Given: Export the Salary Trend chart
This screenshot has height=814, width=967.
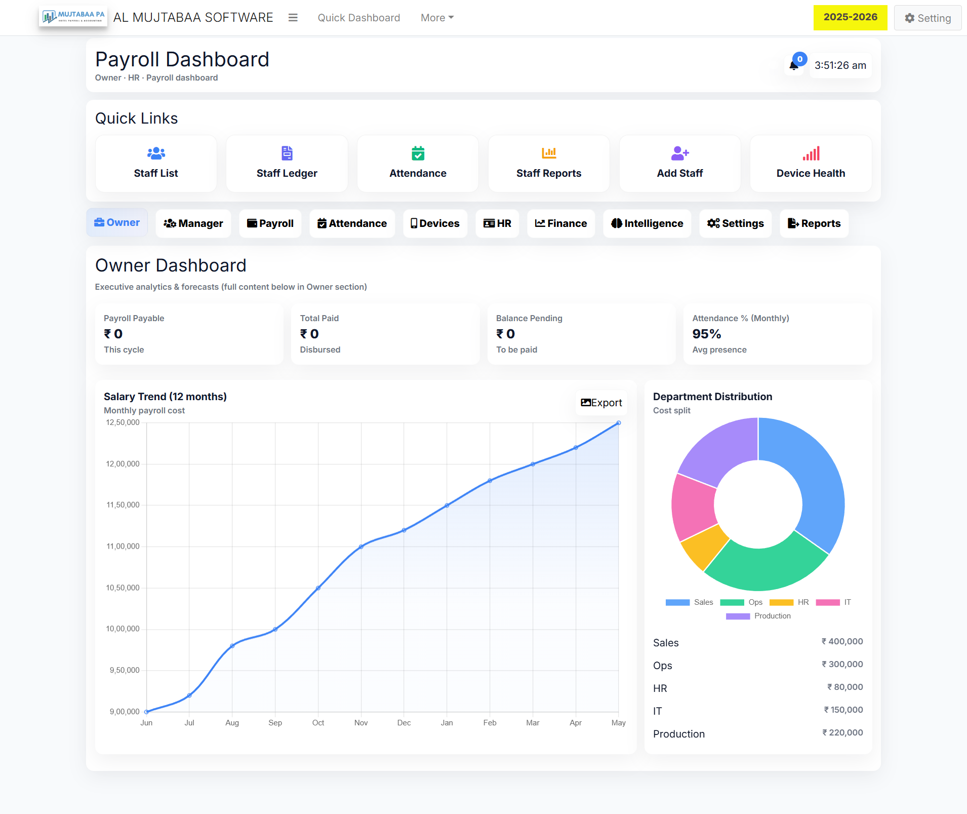Looking at the screenshot, I should [601, 403].
